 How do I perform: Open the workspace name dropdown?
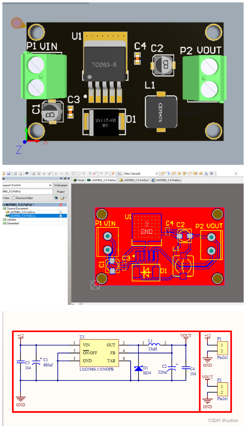(50, 185)
